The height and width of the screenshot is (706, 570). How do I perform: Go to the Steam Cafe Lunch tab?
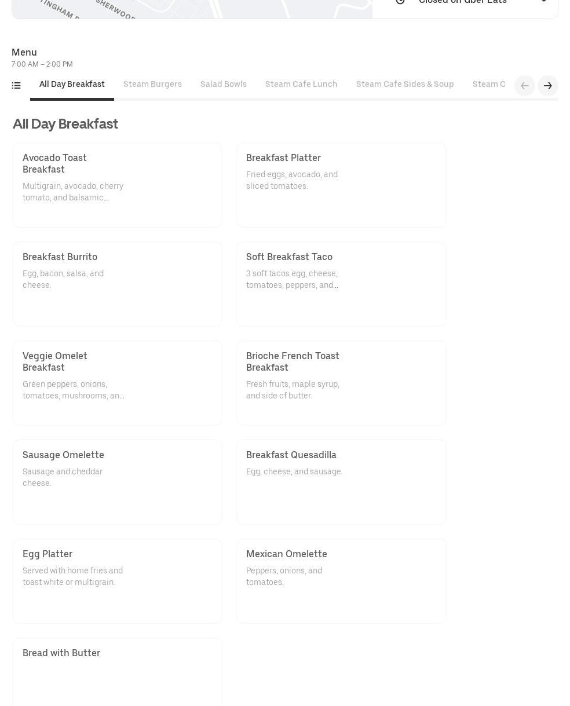click(301, 85)
